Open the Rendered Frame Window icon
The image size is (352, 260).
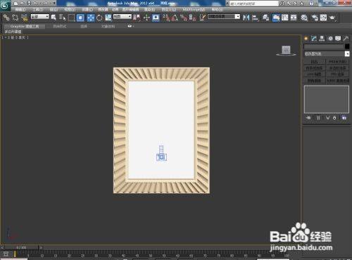click(x=323, y=18)
